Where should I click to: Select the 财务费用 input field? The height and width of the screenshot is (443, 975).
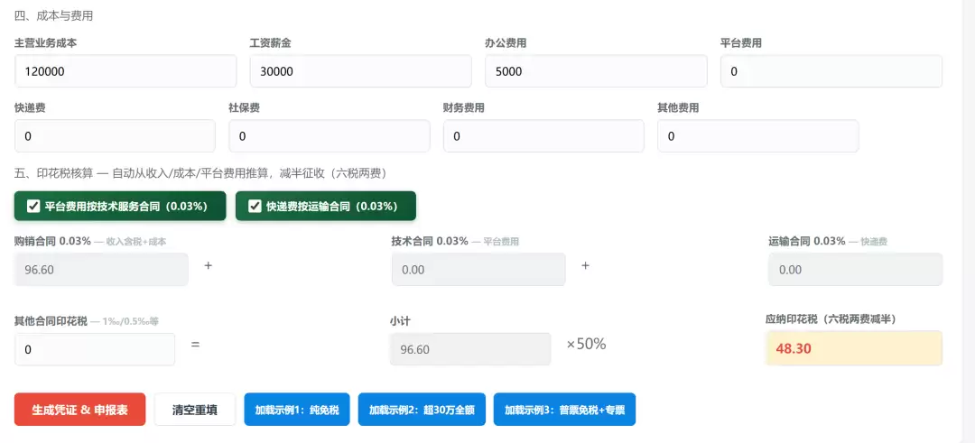[543, 136]
